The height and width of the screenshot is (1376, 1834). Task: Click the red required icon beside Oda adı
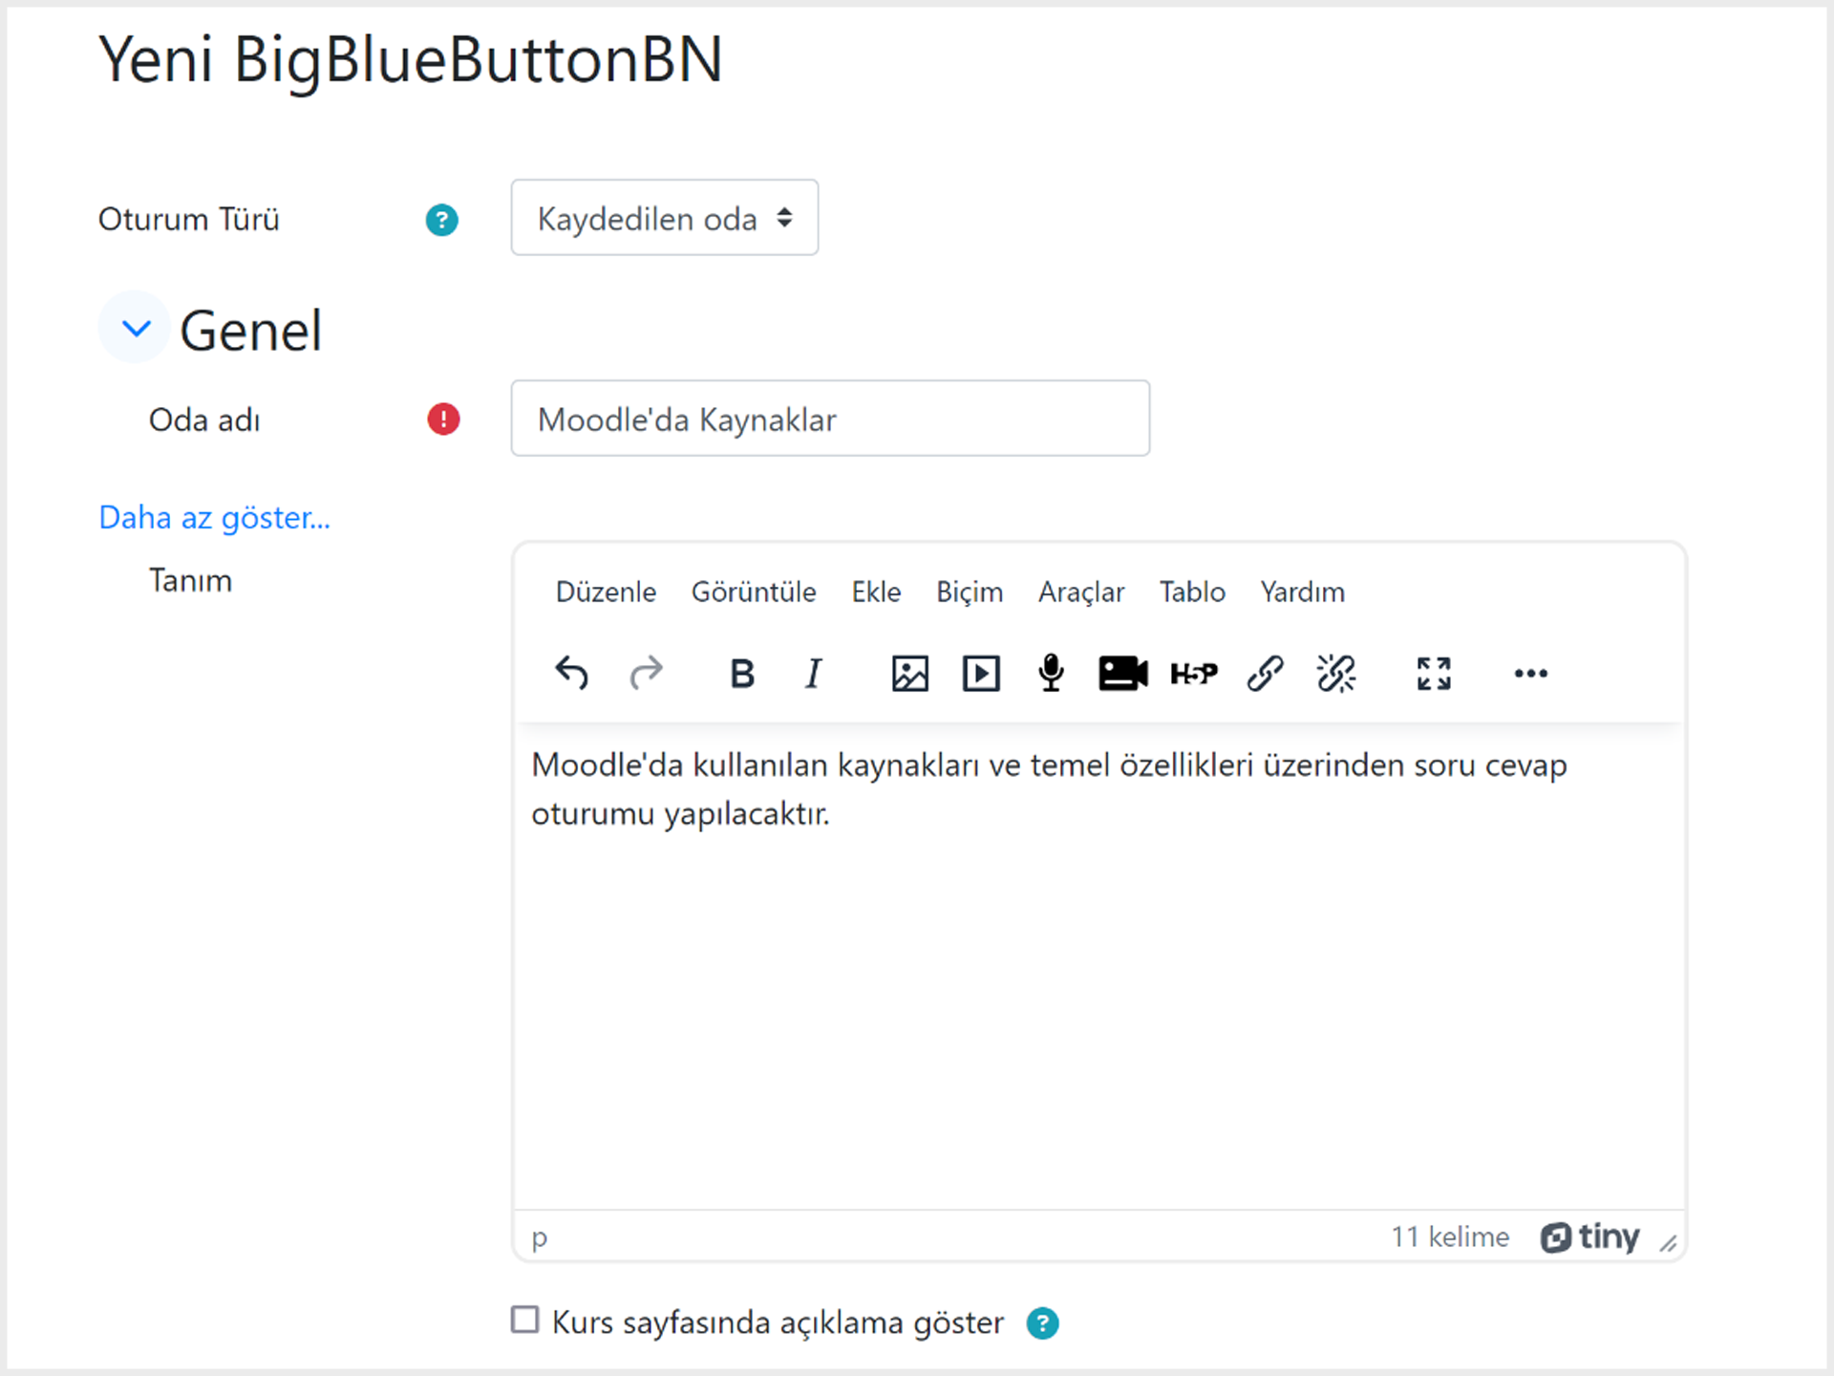[x=443, y=419]
